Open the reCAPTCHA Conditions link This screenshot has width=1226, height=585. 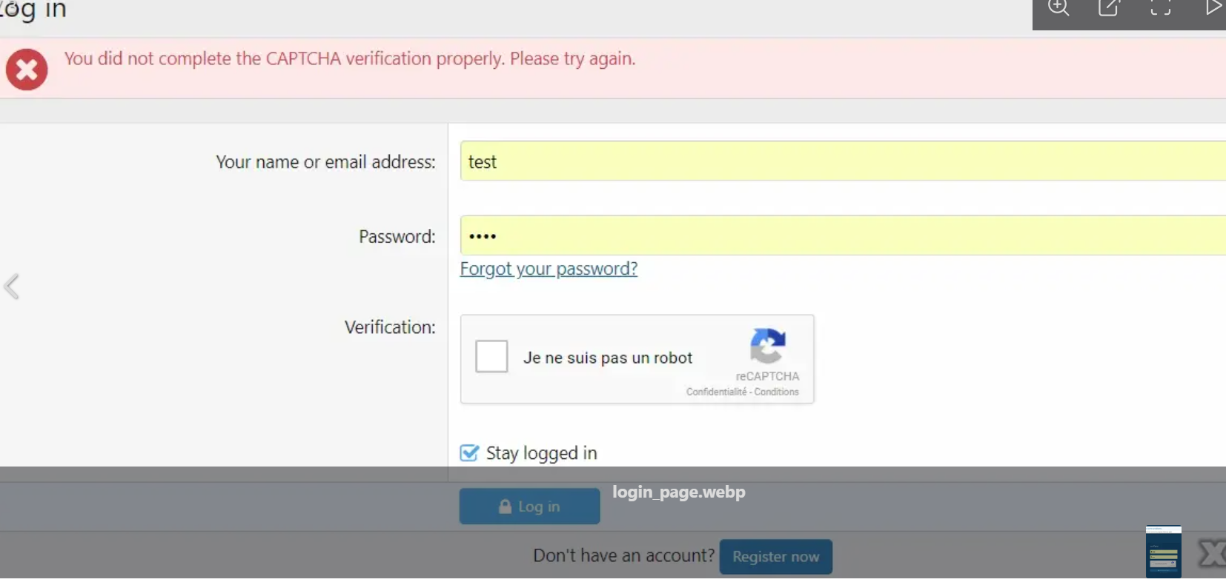[x=776, y=392]
